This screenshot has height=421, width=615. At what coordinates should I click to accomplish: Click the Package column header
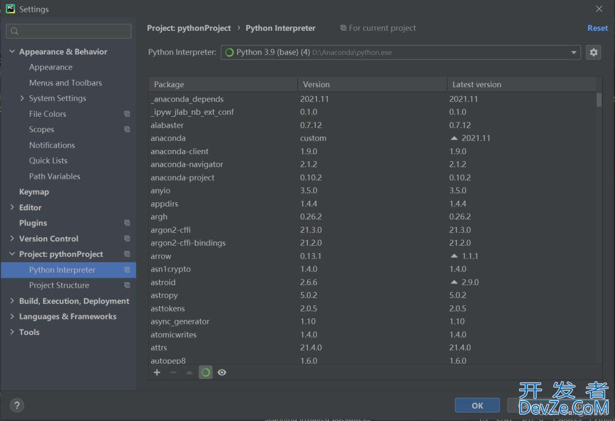pyautogui.click(x=223, y=84)
